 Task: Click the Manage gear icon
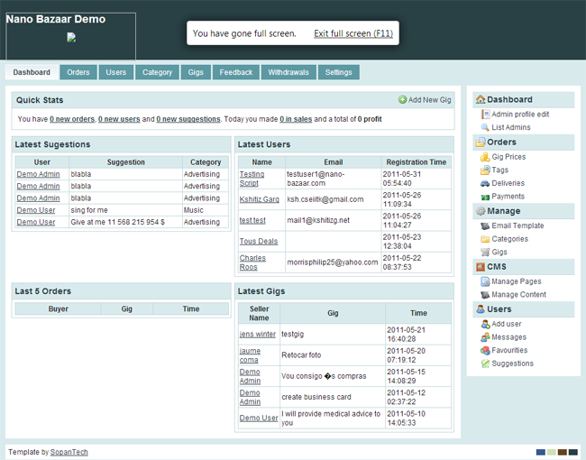click(x=481, y=211)
